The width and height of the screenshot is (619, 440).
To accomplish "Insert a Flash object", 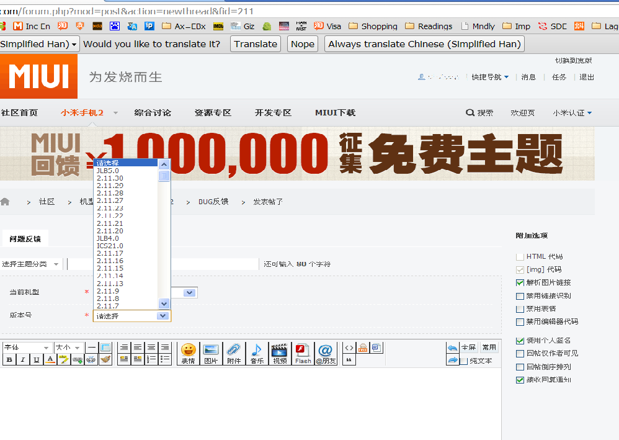I will click(x=303, y=354).
